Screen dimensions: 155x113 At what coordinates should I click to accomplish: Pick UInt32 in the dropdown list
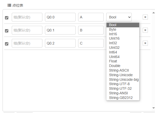(x=114, y=48)
